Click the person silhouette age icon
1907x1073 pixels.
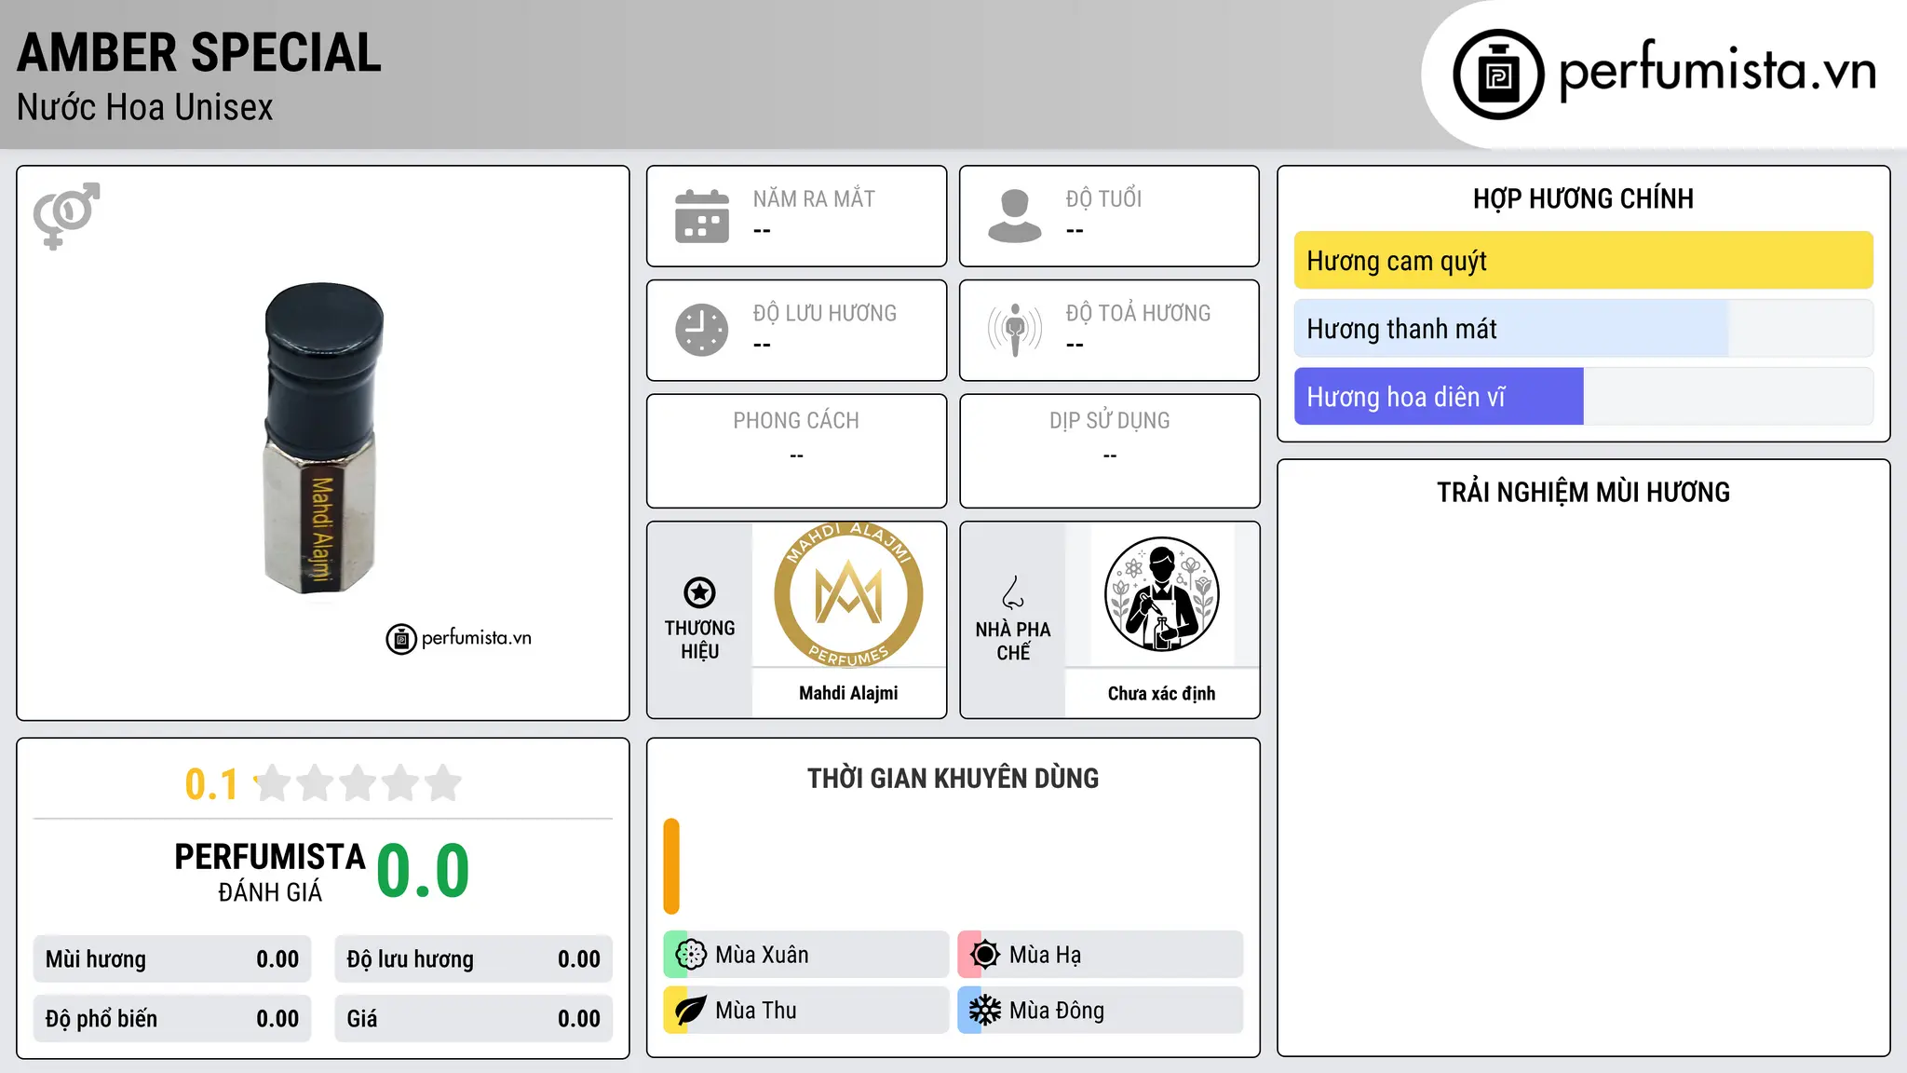pos(1015,216)
